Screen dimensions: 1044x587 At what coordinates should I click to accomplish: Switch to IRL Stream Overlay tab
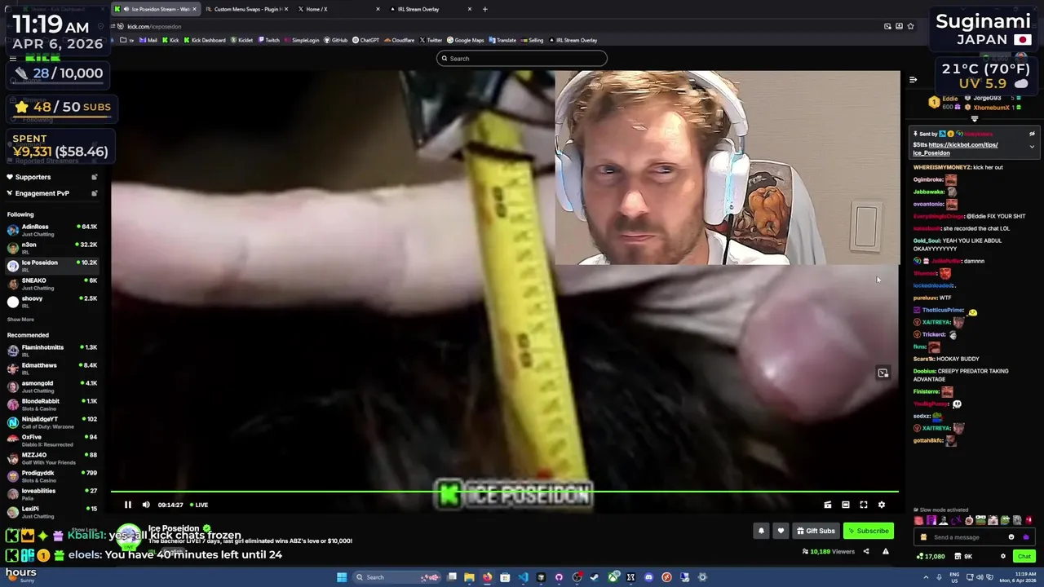tap(431, 9)
